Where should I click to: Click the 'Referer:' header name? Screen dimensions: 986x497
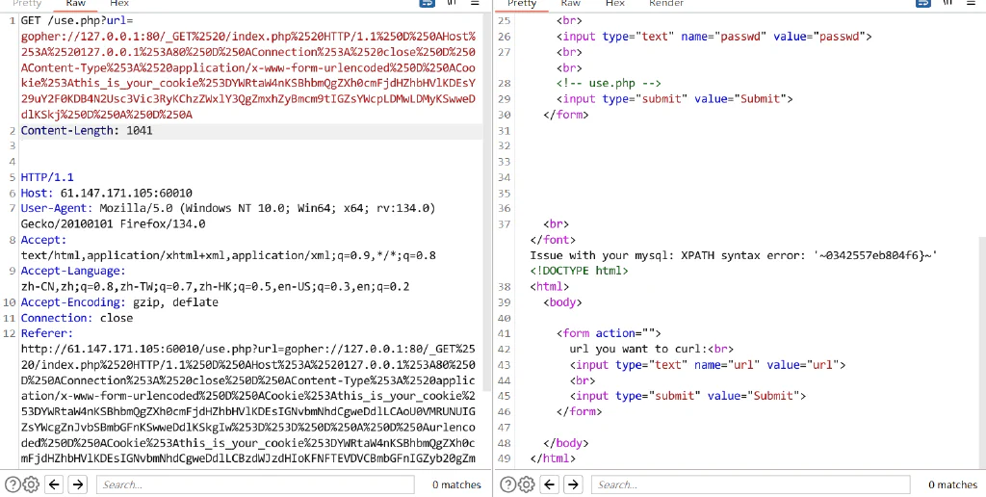[x=47, y=333]
